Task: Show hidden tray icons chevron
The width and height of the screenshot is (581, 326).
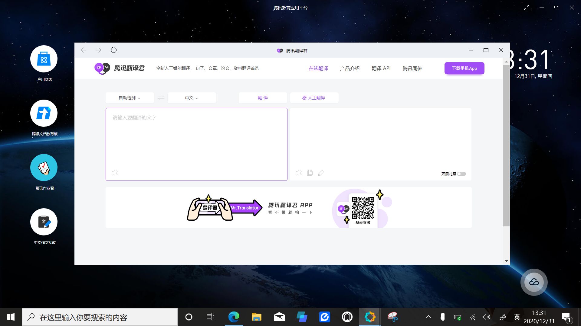Action: (428, 317)
